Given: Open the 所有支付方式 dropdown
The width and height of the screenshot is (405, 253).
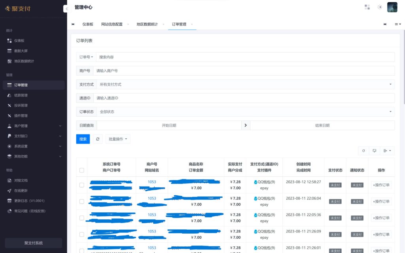Looking at the screenshot, I should point(245,84).
